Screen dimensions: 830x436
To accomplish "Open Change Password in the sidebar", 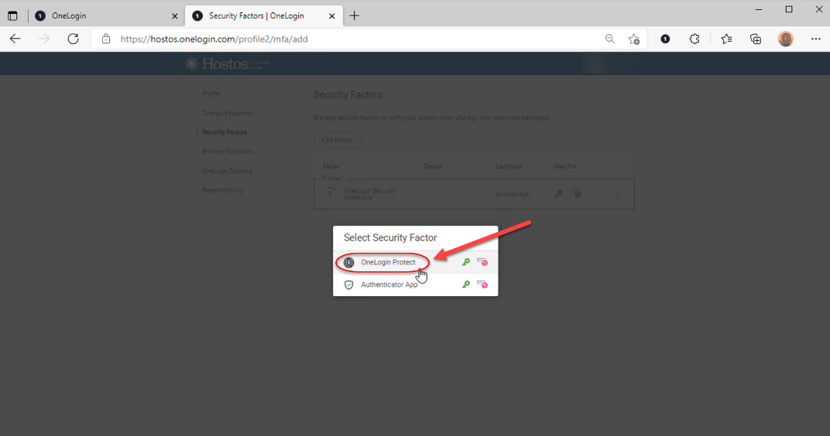I will tap(227, 113).
